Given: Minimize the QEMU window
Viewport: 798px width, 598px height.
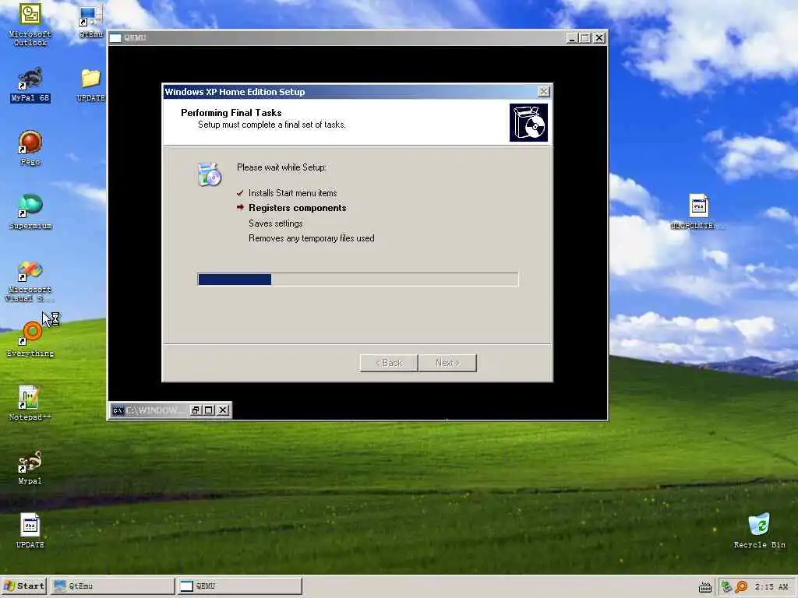Looking at the screenshot, I should 571,37.
